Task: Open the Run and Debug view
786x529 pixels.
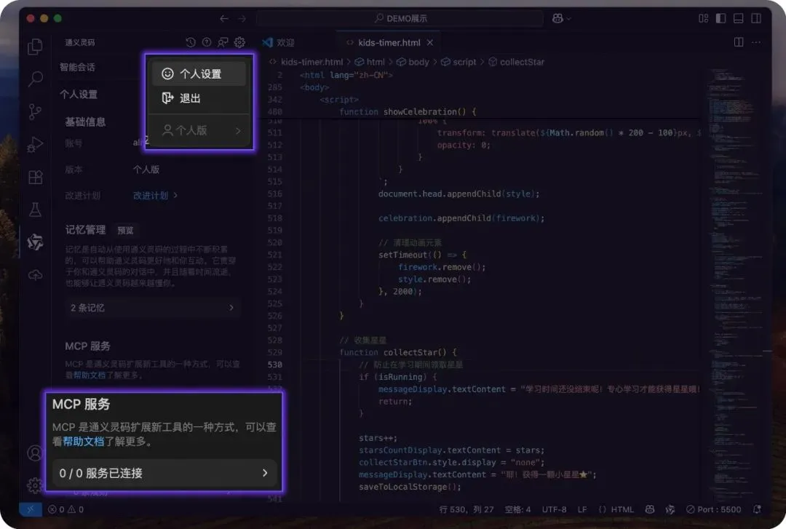Action: click(35, 144)
